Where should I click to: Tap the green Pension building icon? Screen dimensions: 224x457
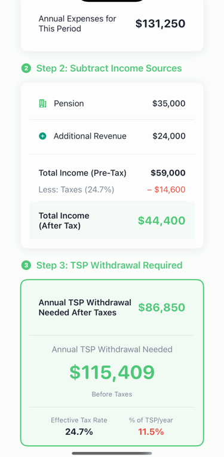tap(42, 103)
